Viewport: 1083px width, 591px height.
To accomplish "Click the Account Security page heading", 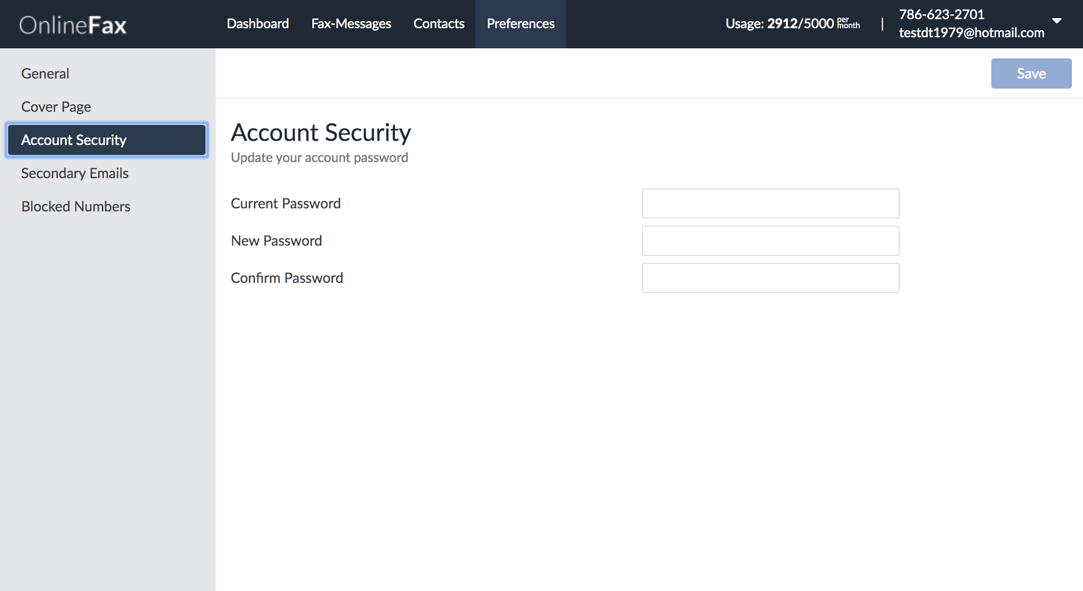I will 321,132.
